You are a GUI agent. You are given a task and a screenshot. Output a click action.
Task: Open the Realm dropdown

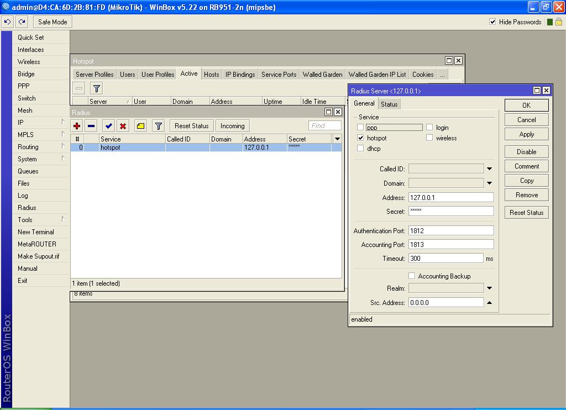pyautogui.click(x=489, y=287)
